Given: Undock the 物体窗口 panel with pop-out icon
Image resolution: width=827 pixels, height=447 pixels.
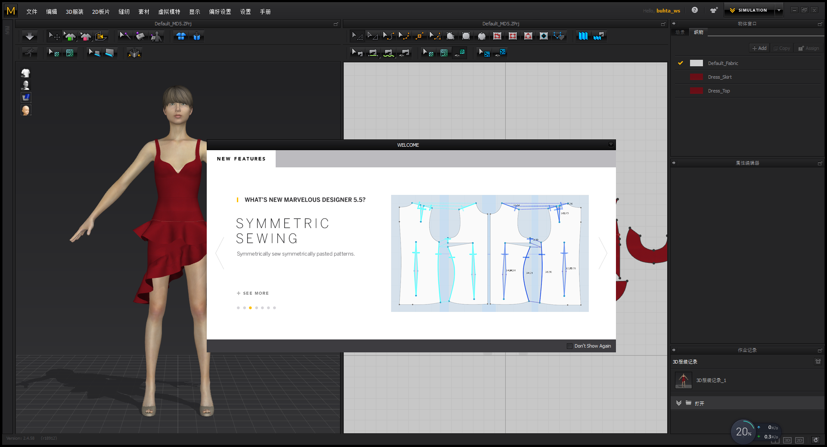Looking at the screenshot, I should [820, 24].
